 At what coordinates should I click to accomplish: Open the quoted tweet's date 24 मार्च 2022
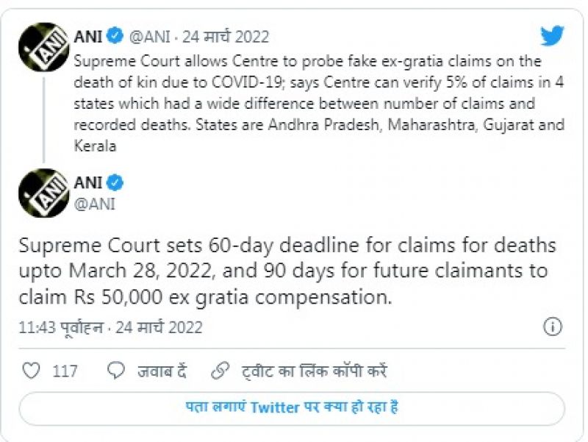[x=227, y=36]
